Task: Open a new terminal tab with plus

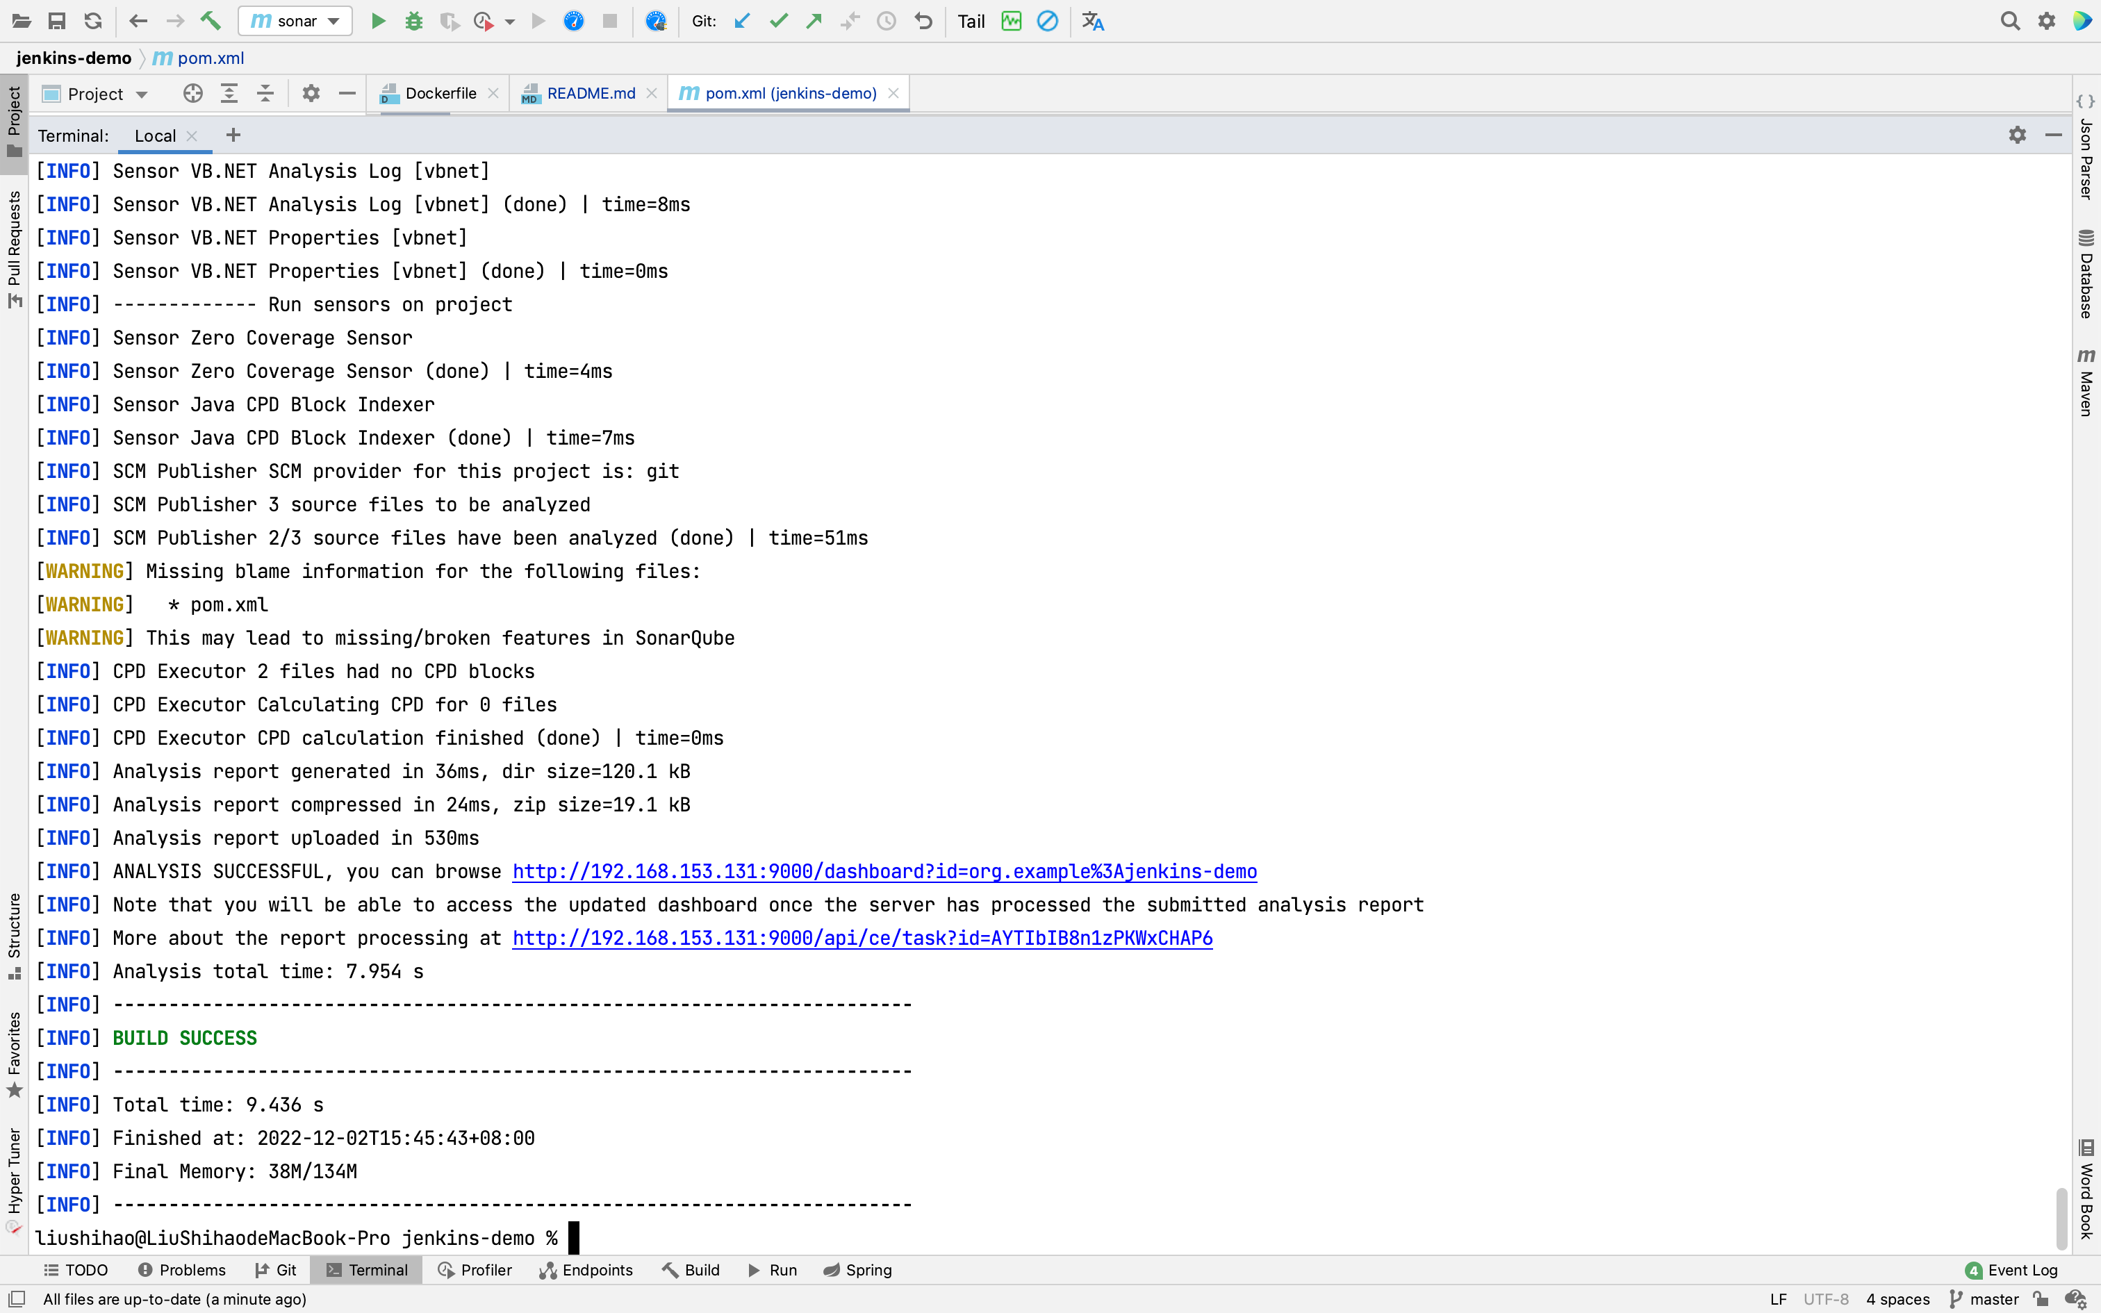Action: [233, 135]
